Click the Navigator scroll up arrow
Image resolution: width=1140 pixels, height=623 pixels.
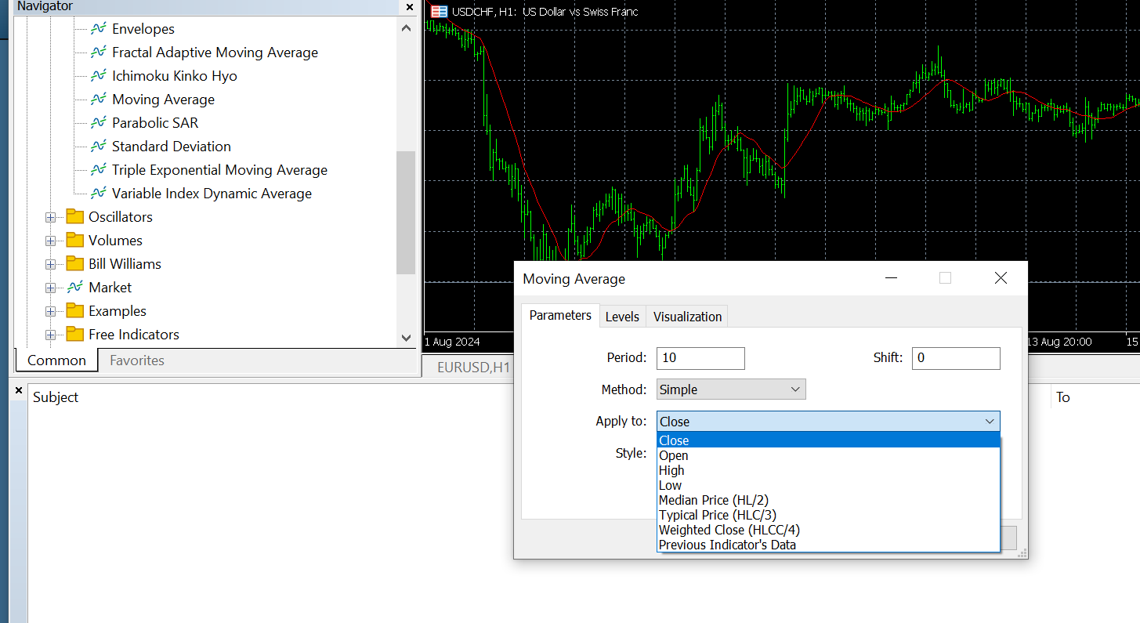[x=406, y=28]
